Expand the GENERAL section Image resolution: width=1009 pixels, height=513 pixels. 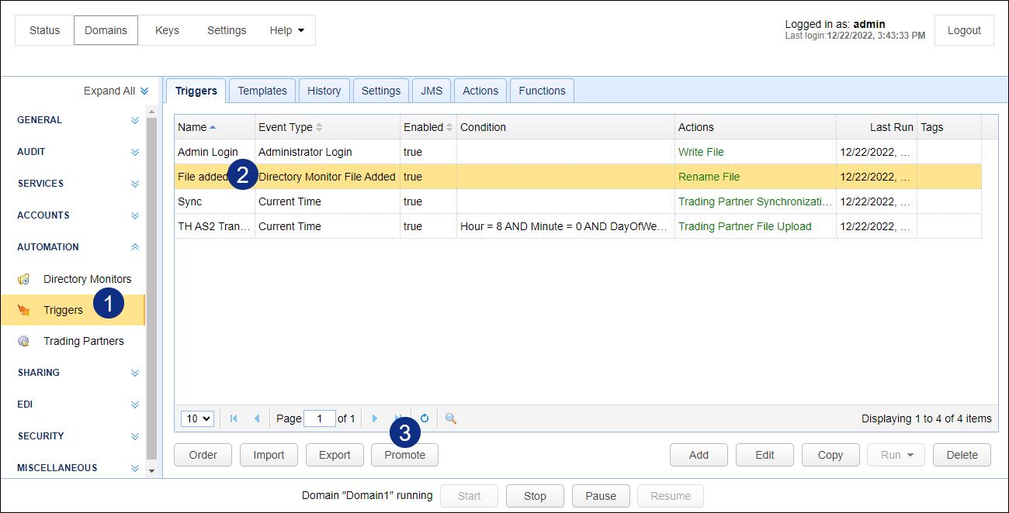135,120
